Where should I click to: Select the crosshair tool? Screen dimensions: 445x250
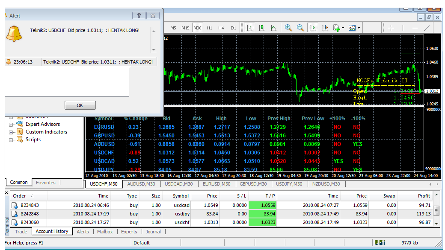tap(391, 28)
